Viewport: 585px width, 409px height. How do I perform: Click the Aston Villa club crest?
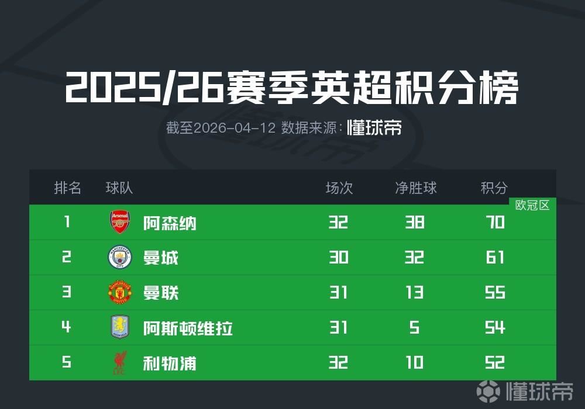click(121, 328)
